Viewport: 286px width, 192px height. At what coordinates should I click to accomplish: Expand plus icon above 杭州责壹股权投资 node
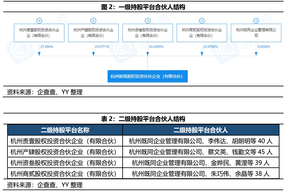(39, 21)
